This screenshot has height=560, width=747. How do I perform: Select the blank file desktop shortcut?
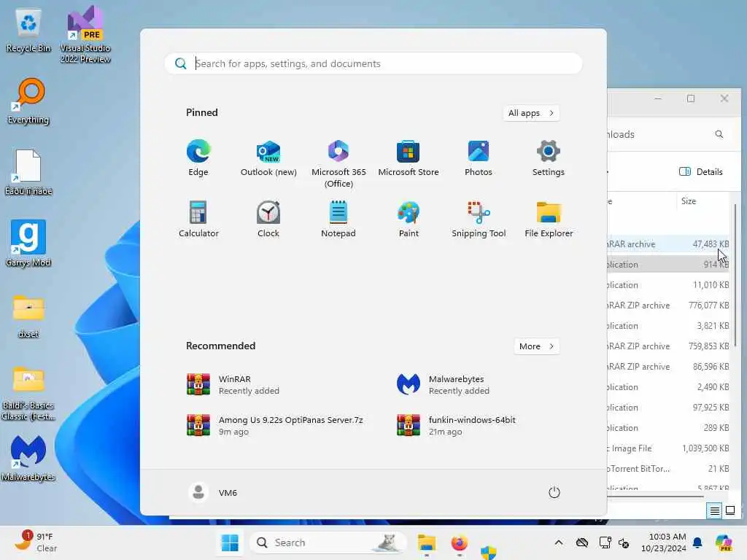click(x=28, y=172)
